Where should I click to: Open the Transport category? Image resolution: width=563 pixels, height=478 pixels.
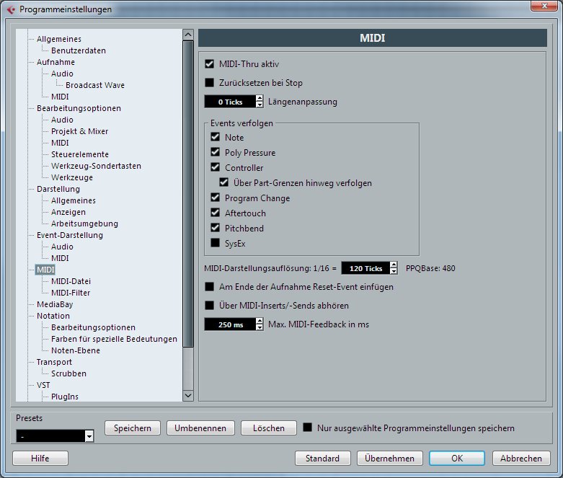[54, 362]
